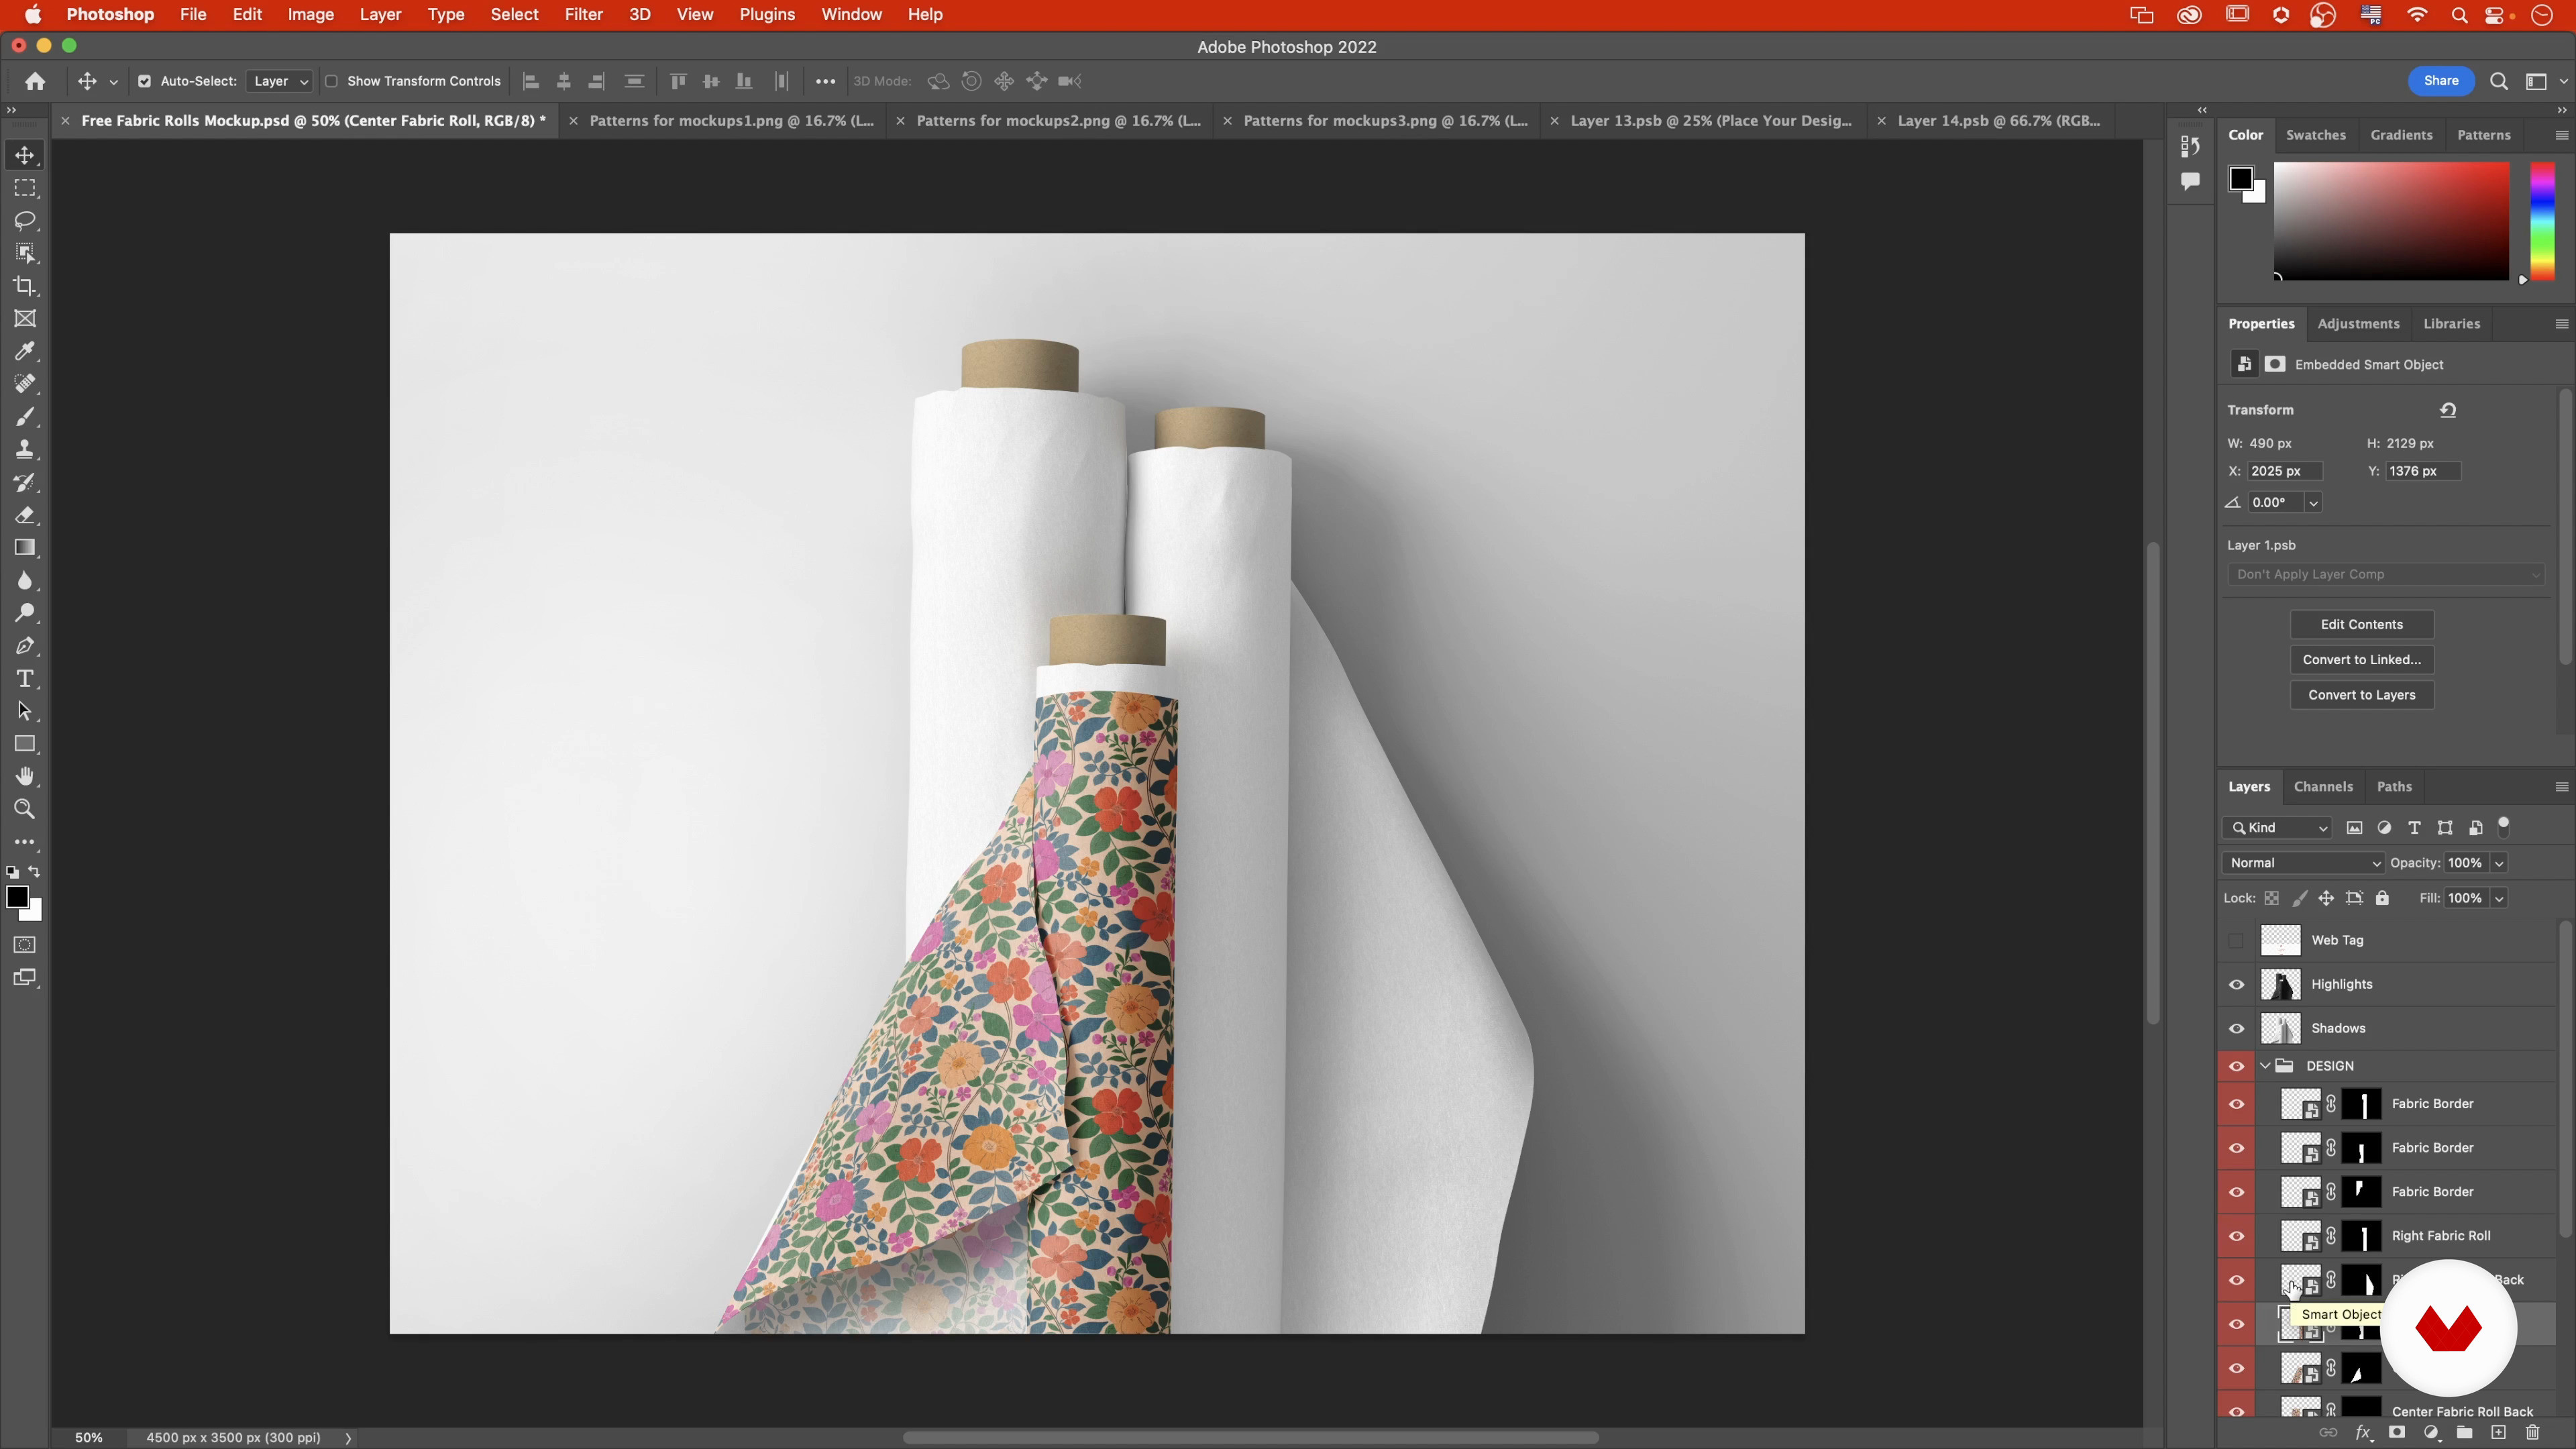Pick a color in the red color field

pyautogui.click(x=2391, y=221)
